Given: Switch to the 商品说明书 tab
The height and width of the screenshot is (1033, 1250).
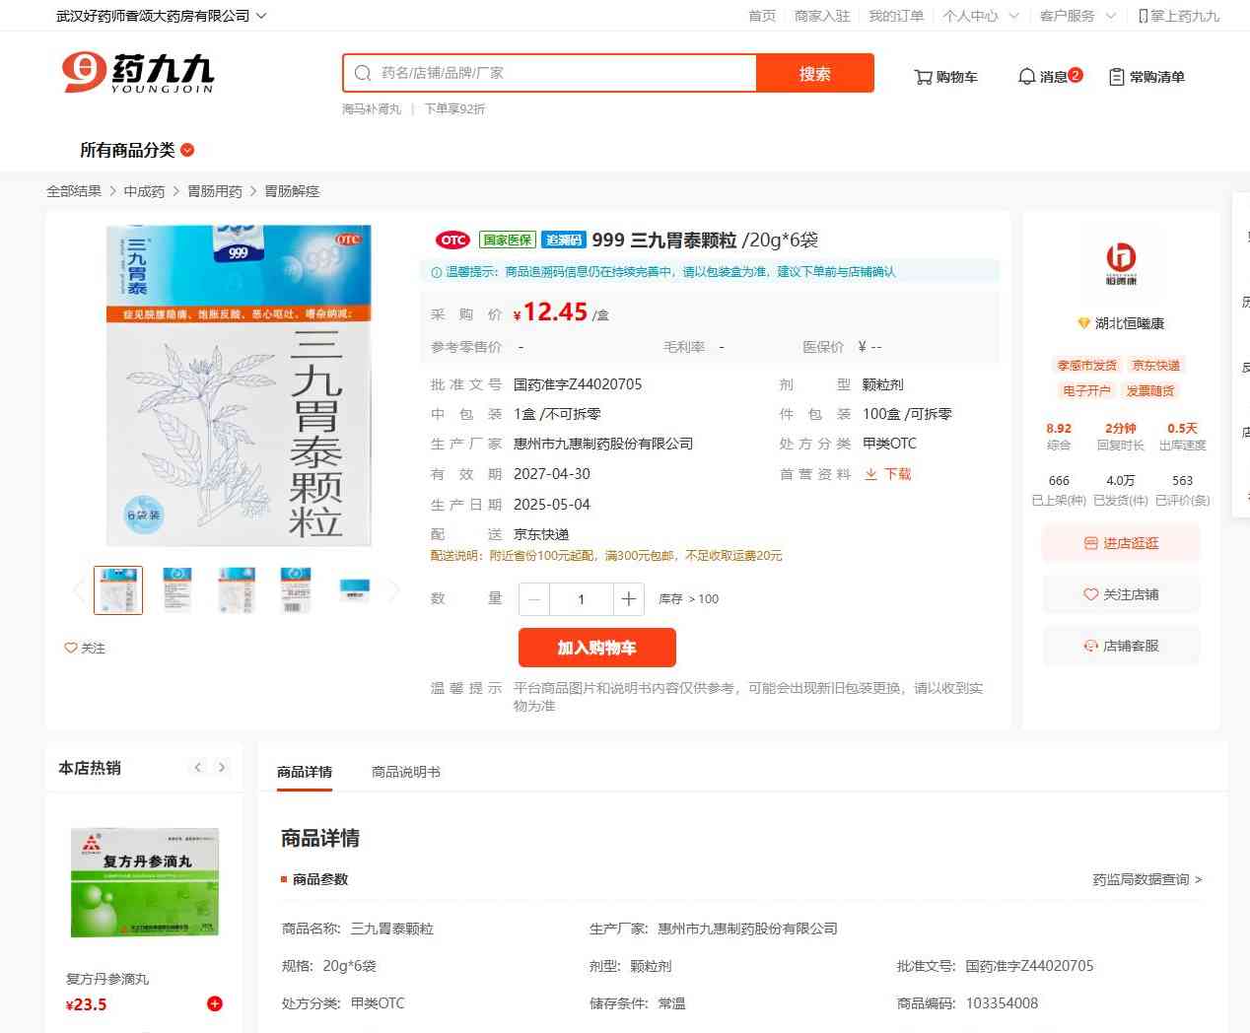Looking at the screenshot, I should pyautogui.click(x=405, y=772).
